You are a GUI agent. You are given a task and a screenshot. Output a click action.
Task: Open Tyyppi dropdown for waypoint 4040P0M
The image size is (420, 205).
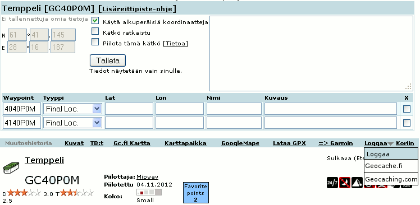pyautogui.click(x=72, y=109)
